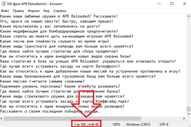Click line 'Какие виды бронирования для грузовиков банд'
Screen dimensions: 191x127
[x=78, y=76]
